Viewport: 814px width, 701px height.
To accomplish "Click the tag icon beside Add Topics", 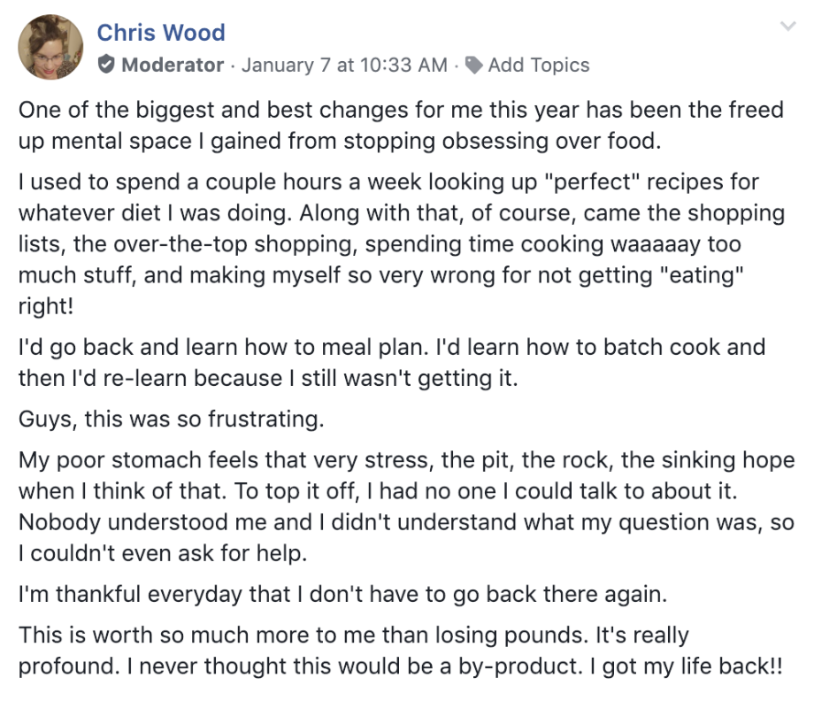I will click(x=473, y=65).
